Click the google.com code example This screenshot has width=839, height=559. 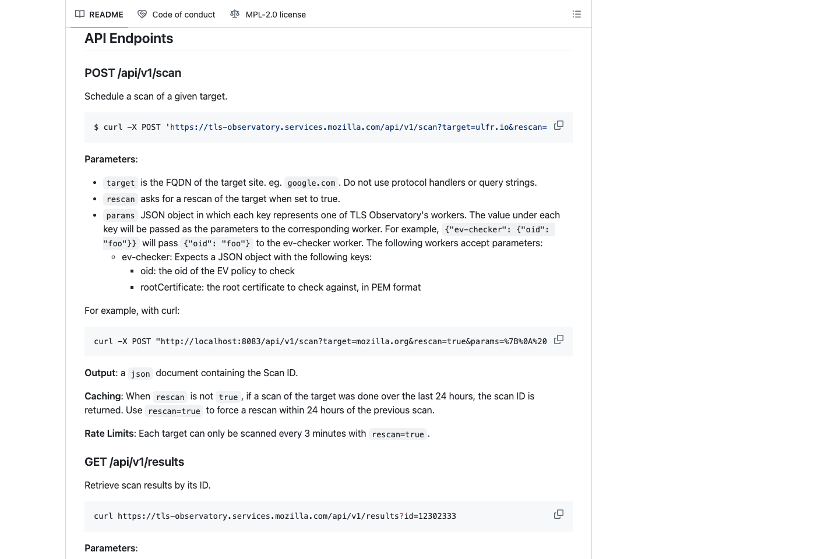coord(311,183)
